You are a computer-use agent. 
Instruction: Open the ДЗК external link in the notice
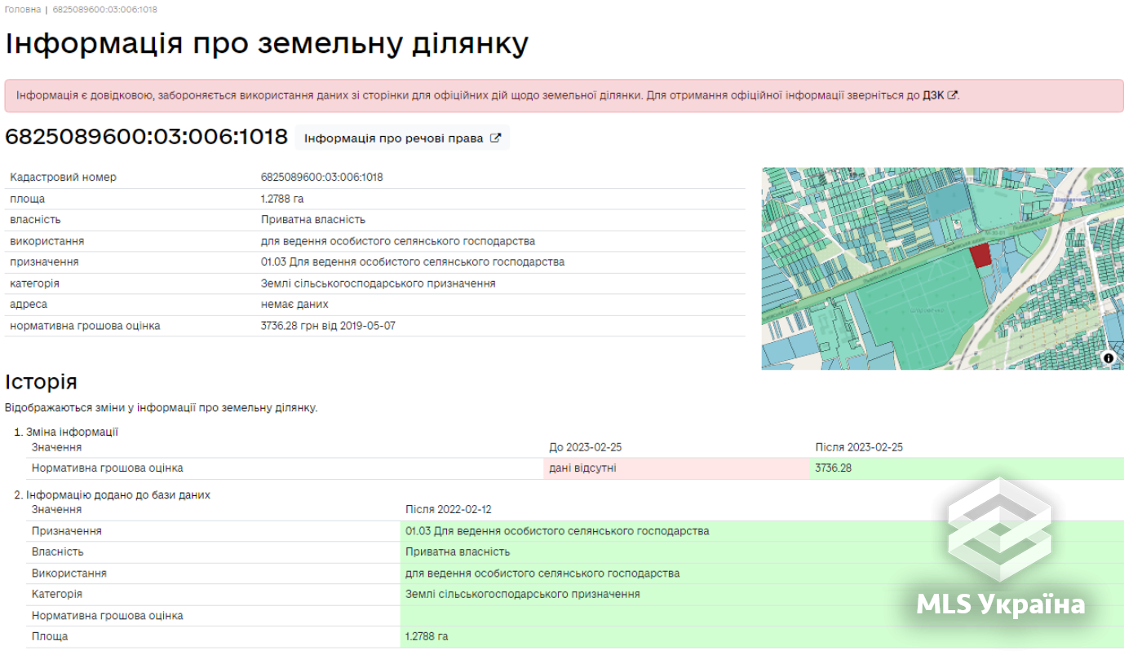[940, 95]
